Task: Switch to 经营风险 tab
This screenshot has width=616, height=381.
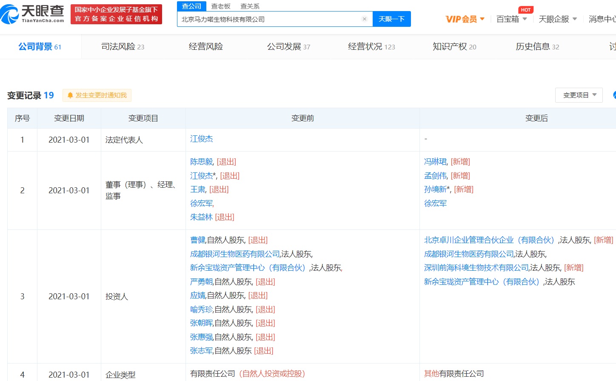Action: click(x=206, y=46)
